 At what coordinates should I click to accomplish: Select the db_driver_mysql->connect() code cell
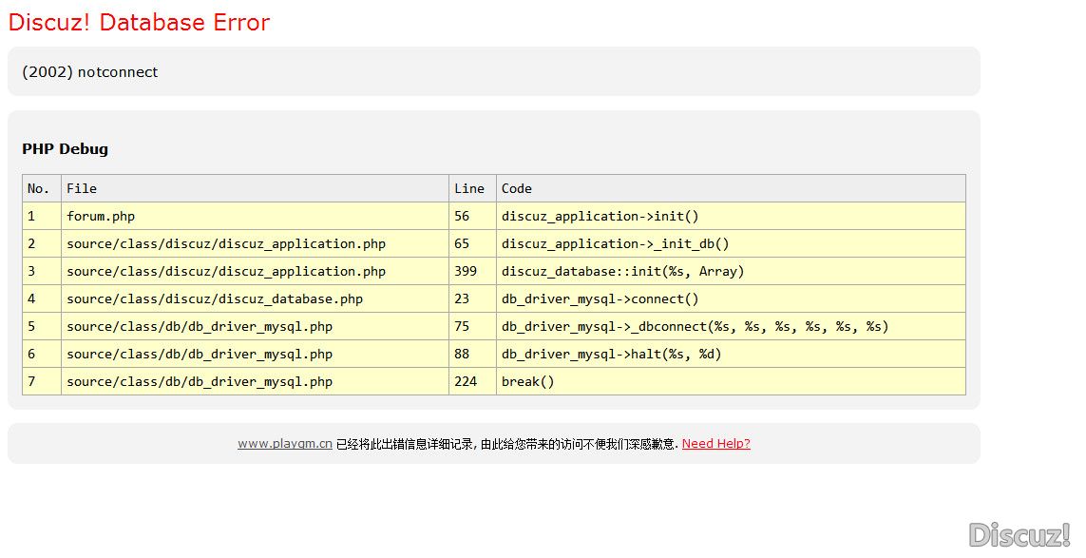(731, 298)
